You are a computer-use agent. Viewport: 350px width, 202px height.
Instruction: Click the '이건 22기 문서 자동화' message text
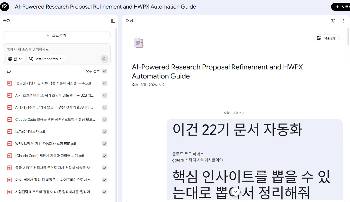click(x=237, y=130)
